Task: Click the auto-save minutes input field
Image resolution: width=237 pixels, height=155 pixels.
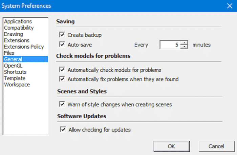Action: pyautogui.click(x=170, y=45)
